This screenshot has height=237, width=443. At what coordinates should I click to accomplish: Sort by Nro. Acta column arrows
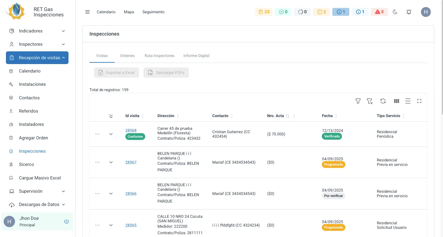pyautogui.click(x=288, y=116)
